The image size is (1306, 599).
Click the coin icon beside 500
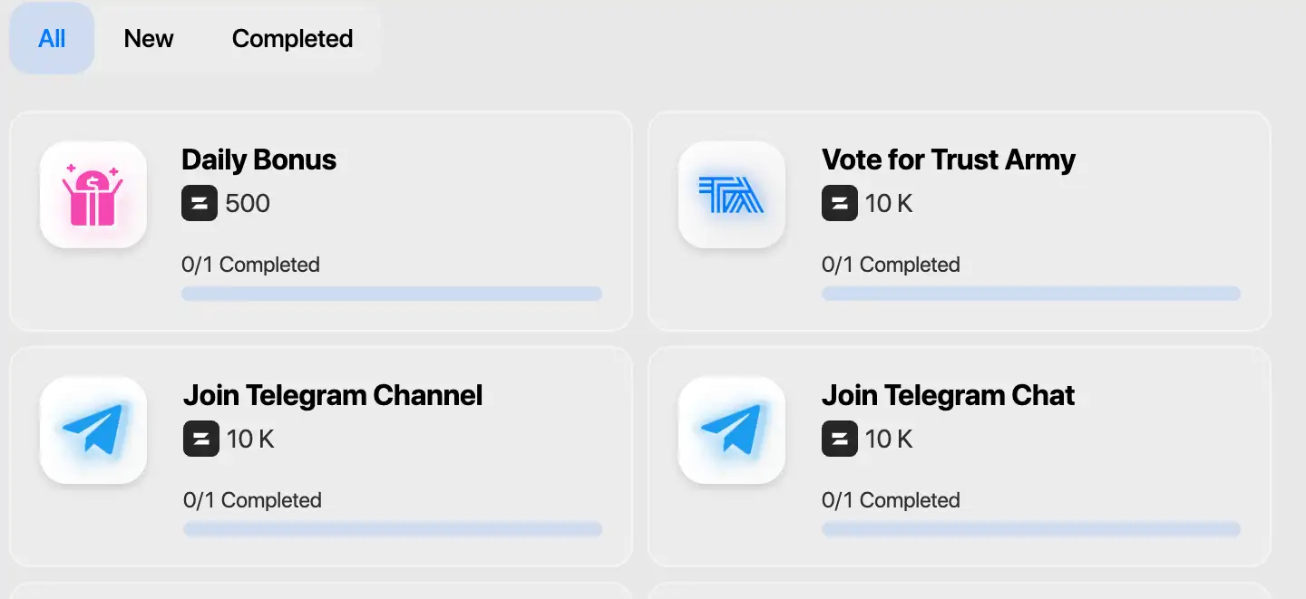point(200,203)
